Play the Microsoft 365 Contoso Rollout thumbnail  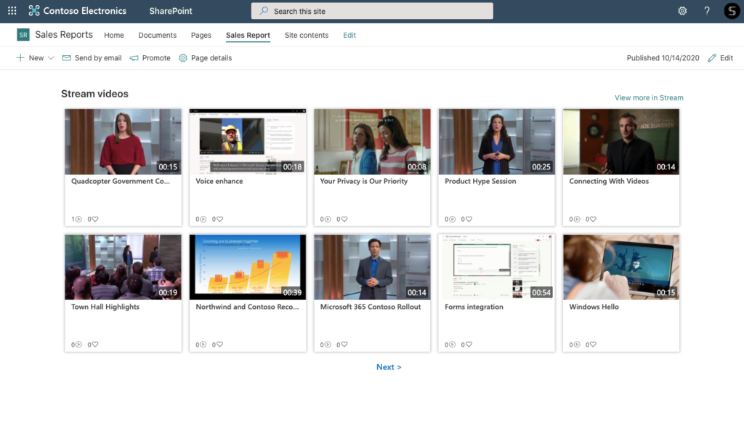tap(372, 267)
